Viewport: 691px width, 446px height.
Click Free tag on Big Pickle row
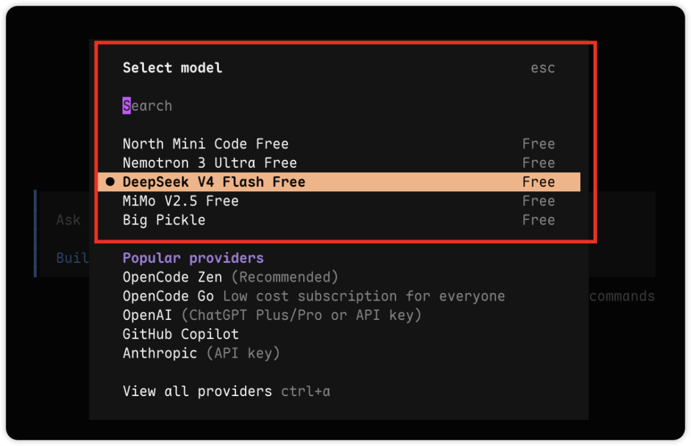tap(539, 220)
